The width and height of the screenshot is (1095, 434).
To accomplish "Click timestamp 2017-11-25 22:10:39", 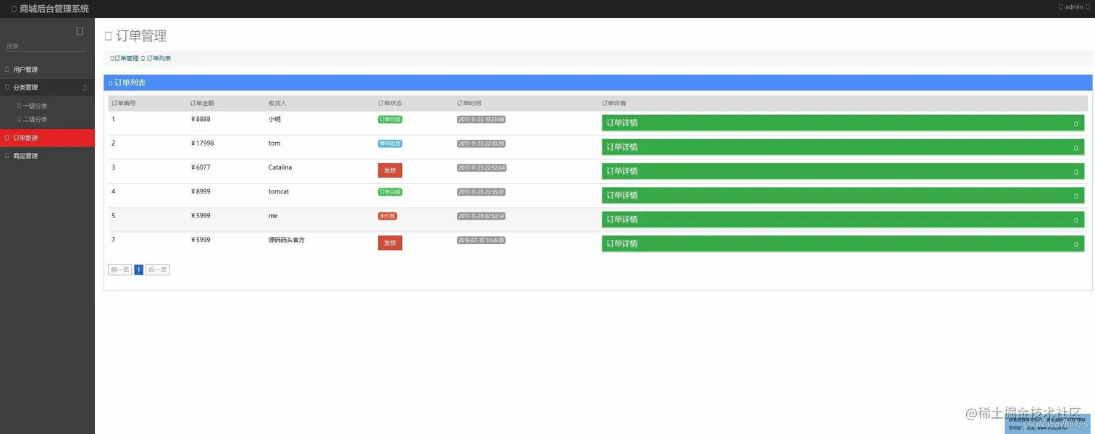I will [x=481, y=143].
